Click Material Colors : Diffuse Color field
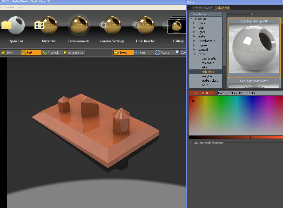 click(x=250, y=93)
